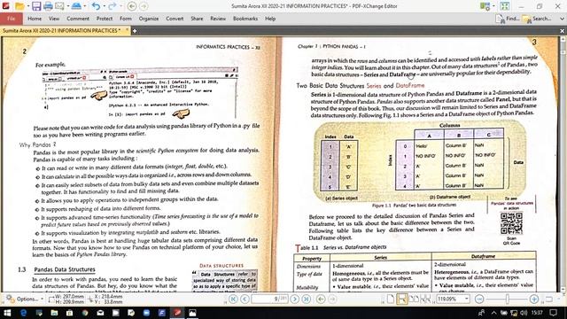Open the Share ribbon tab

[197, 19]
